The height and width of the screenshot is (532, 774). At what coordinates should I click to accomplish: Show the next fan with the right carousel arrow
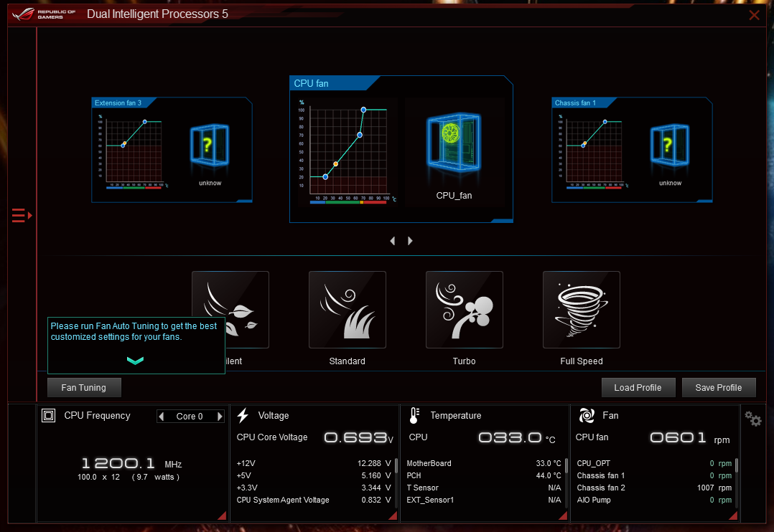coord(410,241)
